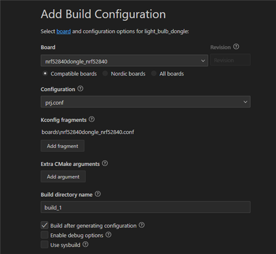Click the Enable debug options help icon
The height and width of the screenshot is (254, 276).
tap(108, 234)
